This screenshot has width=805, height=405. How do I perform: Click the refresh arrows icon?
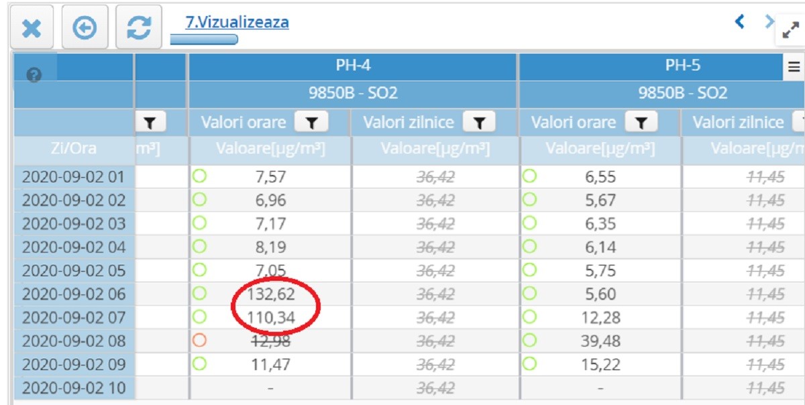139,27
